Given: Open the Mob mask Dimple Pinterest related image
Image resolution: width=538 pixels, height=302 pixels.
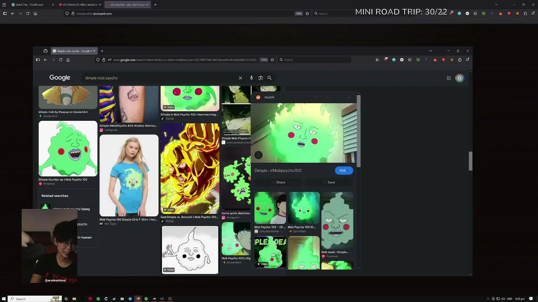Looking at the screenshot, I should 337,221.
